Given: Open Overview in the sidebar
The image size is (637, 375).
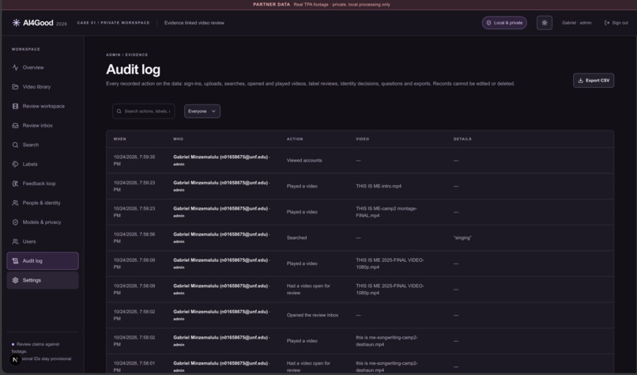Looking at the screenshot, I should 43,67.
